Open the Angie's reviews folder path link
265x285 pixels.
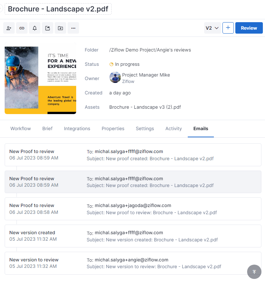click(150, 50)
